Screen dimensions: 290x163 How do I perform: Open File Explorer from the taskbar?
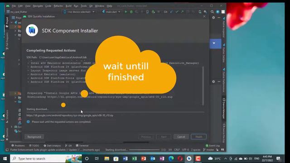tap(107, 158)
